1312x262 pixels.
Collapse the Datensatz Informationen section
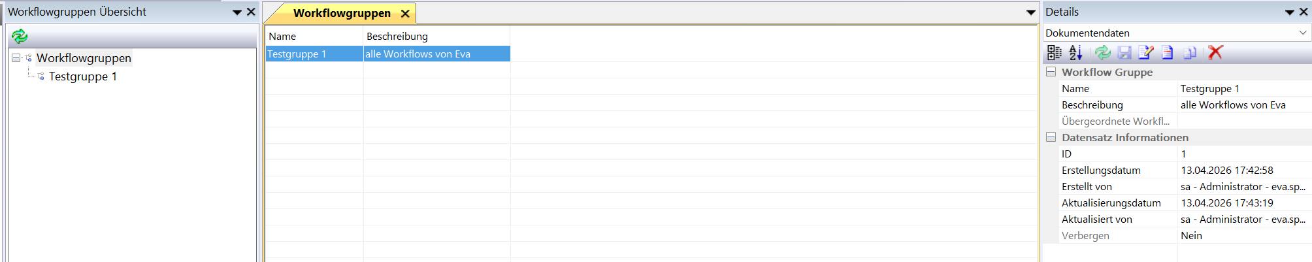pos(1051,137)
